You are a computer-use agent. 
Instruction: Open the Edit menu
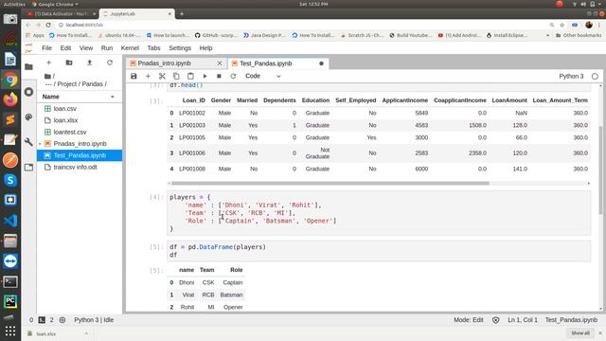tap(65, 48)
